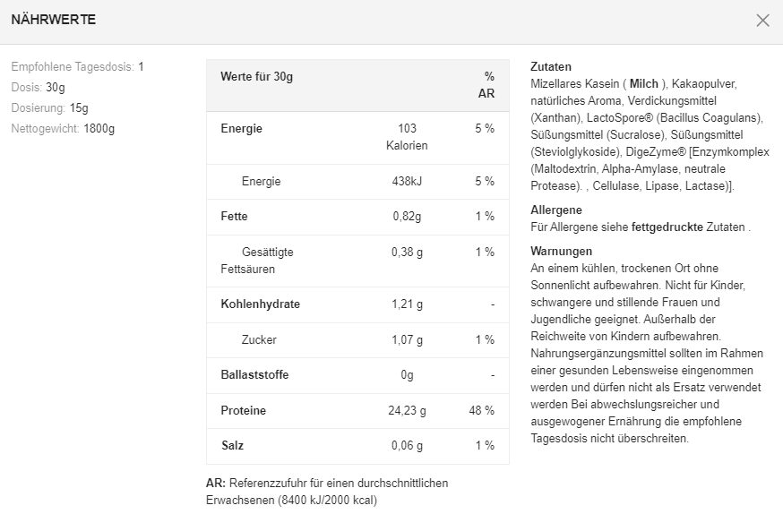Image resolution: width=783 pixels, height=514 pixels.
Task: Click the Zucker row label
Action: 259,340
